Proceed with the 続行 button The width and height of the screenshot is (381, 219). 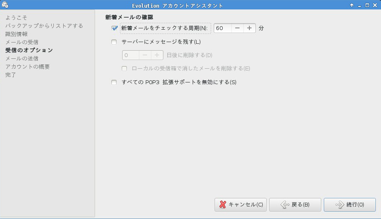[x=350, y=205]
